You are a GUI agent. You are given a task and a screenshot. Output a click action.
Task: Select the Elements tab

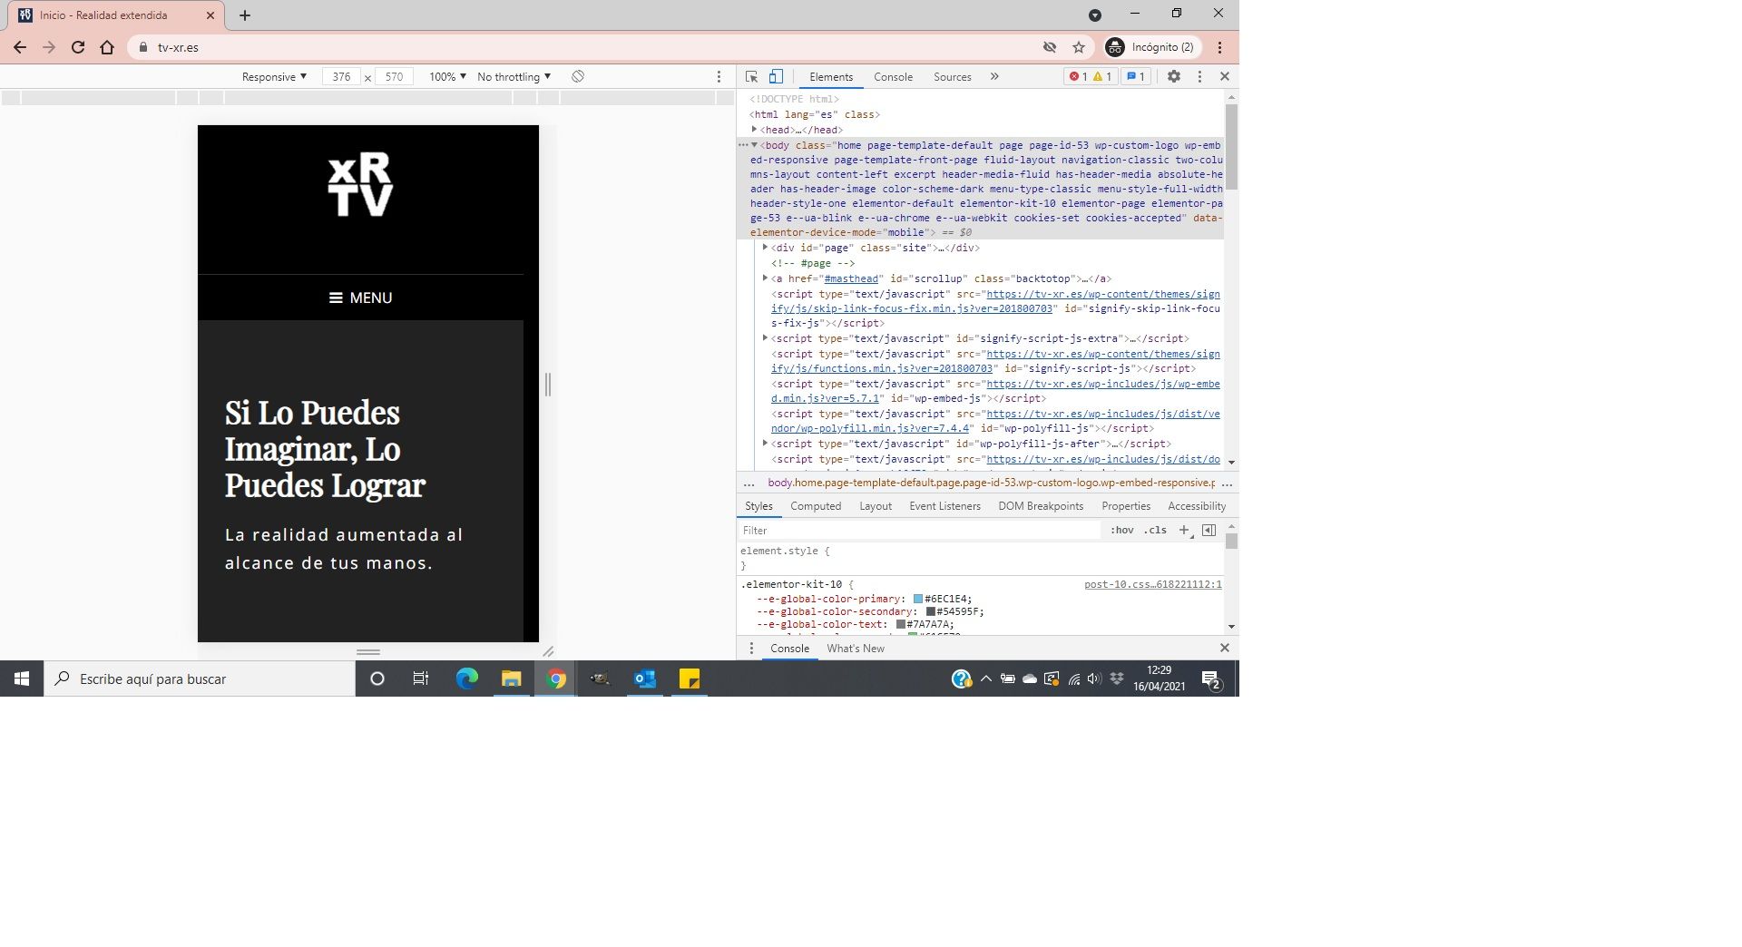pos(831,77)
